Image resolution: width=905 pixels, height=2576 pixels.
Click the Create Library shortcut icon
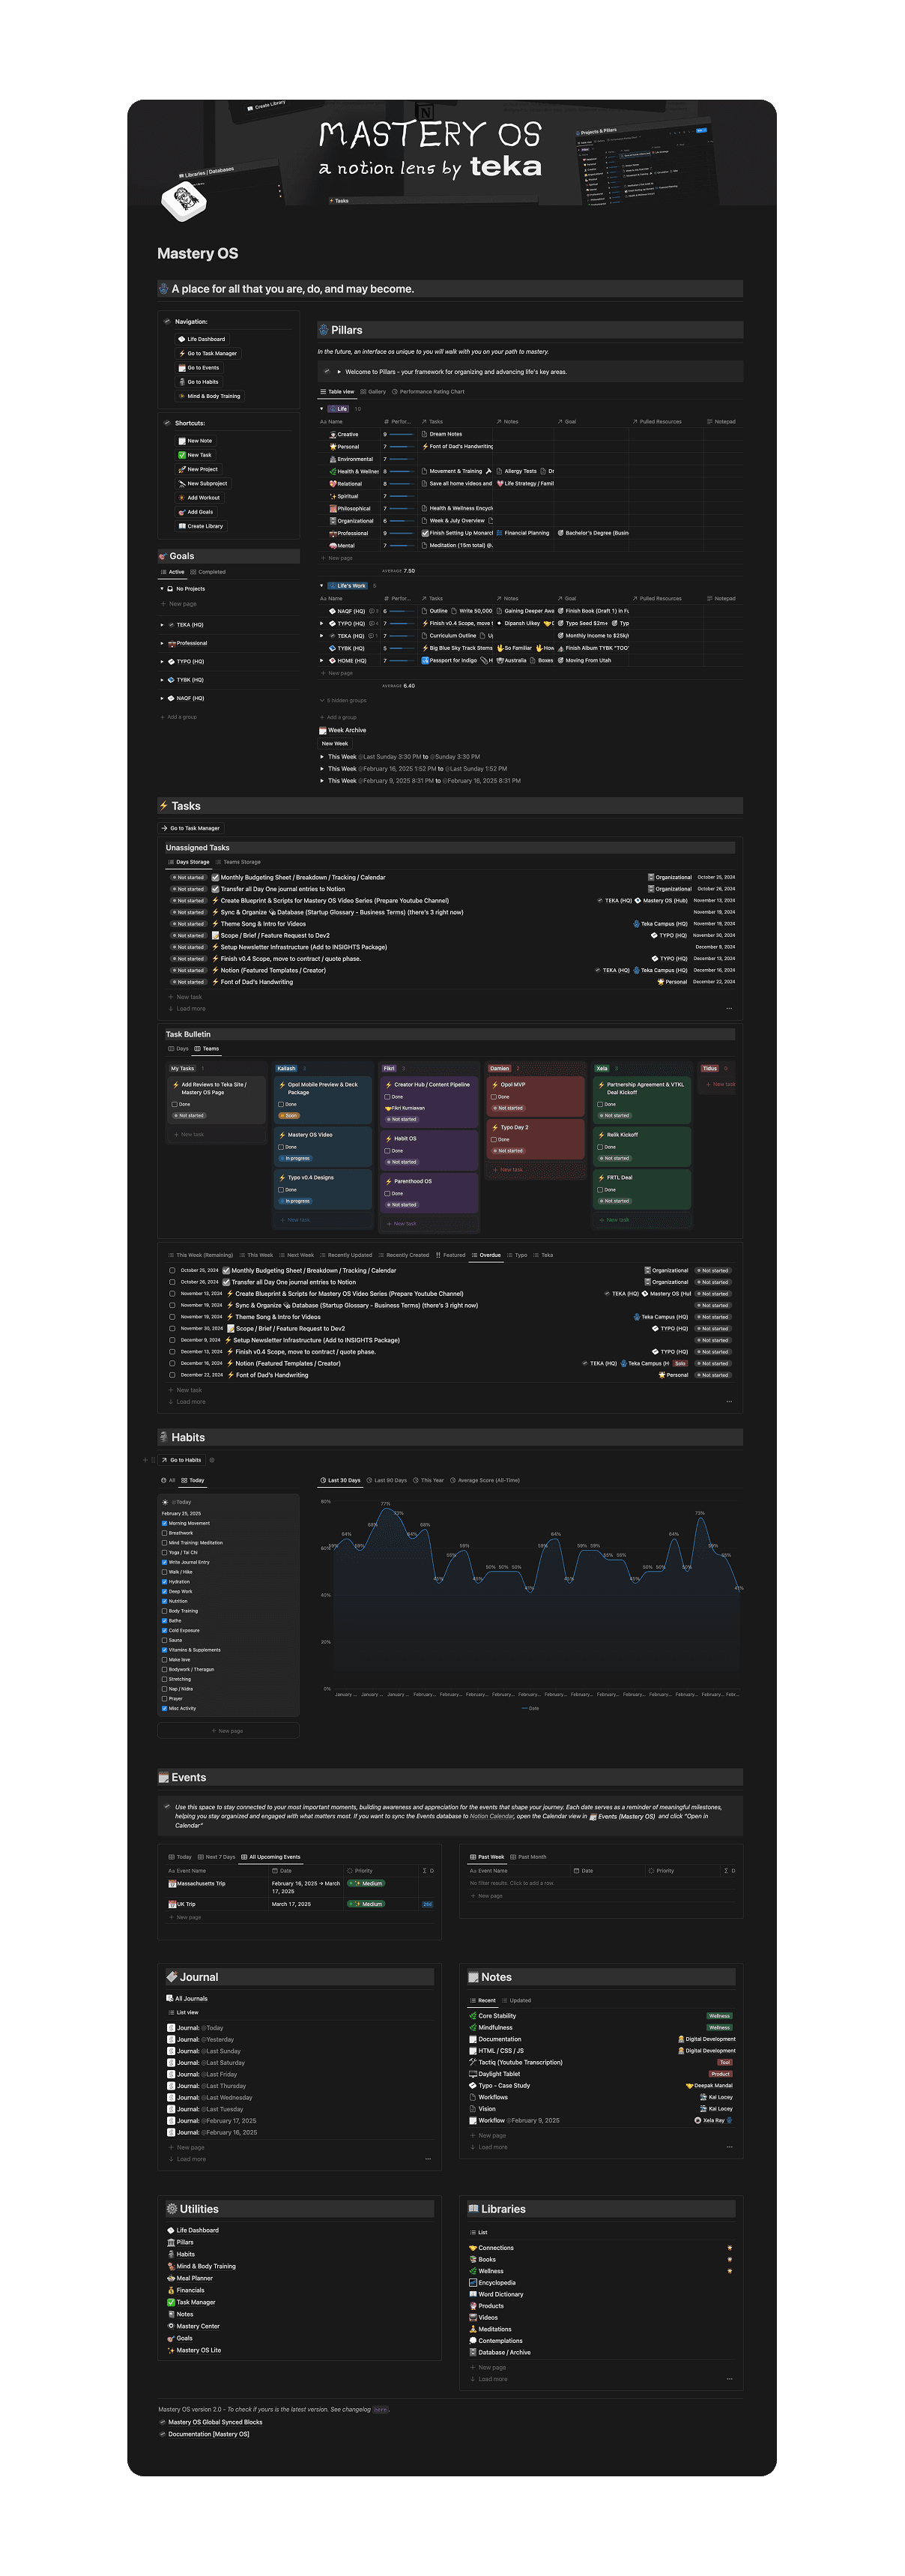pyautogui.click(x=182, y=526)
